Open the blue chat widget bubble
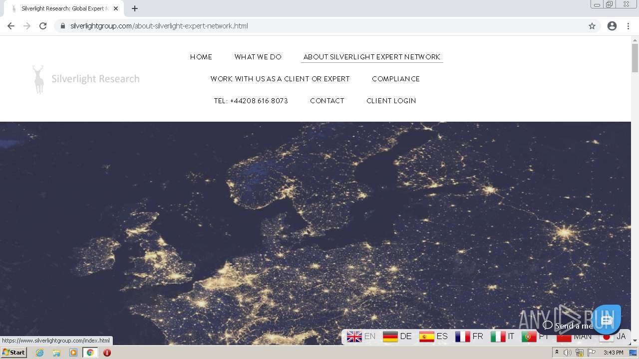 coord(607,320)
